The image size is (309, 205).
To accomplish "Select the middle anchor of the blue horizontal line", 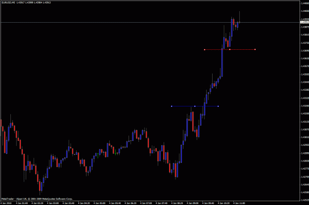I will tap(195, 106).
